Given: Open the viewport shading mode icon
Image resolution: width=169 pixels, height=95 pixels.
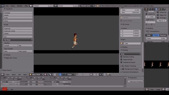Looking at the screenshot, I should pyautogui.click(x=51, y=74).
